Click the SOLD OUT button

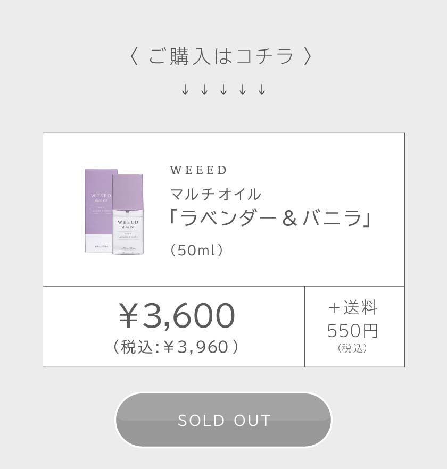pos(223,420)
